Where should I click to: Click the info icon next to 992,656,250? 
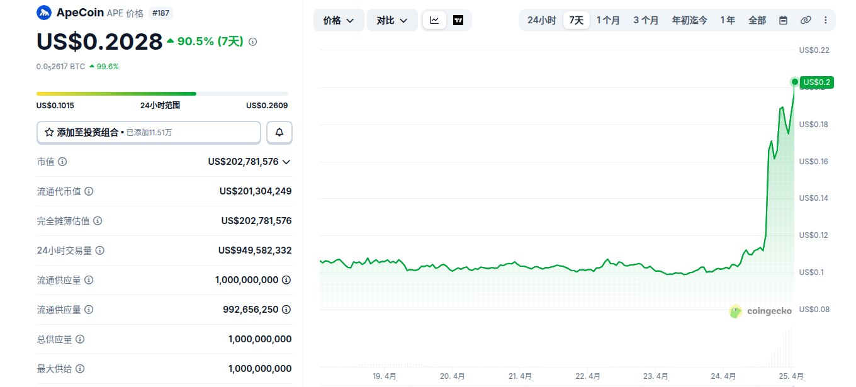pyautogui.click(x=286, y=310)
